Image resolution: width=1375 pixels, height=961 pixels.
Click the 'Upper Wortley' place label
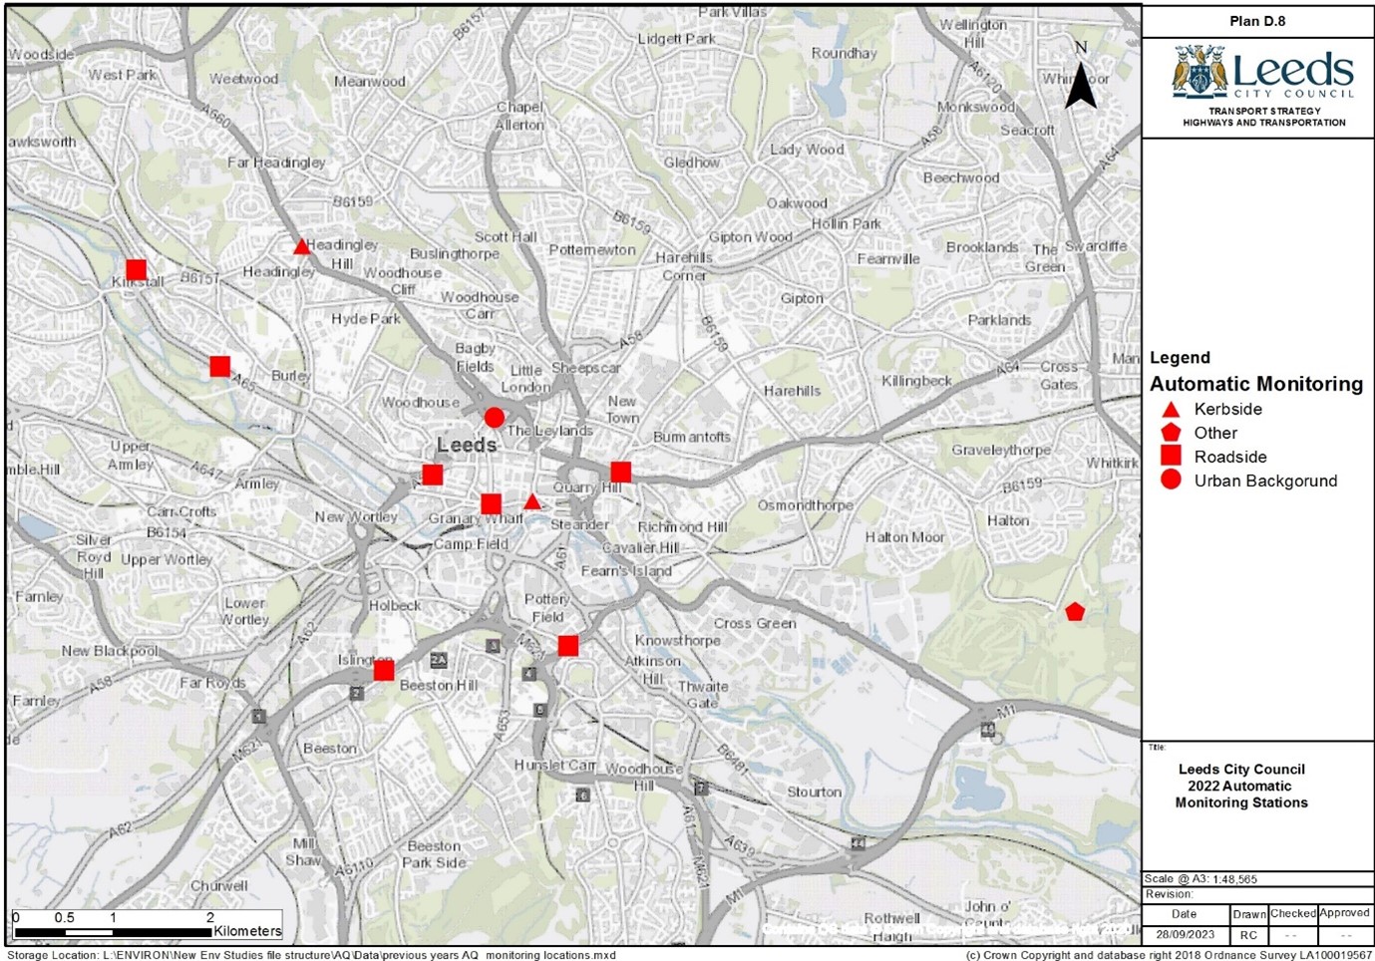click(x=167, y=559)
